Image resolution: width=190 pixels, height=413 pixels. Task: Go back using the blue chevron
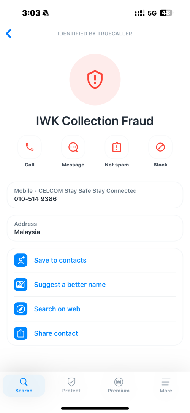9,34
